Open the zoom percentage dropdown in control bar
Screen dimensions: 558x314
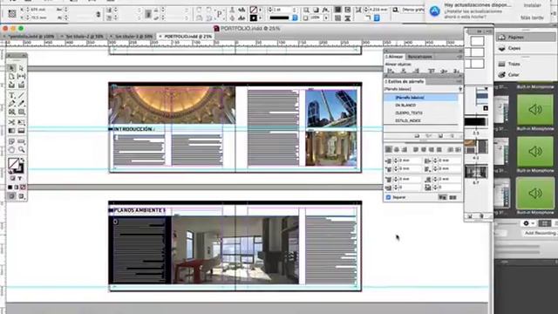click(x=326, y=17)
